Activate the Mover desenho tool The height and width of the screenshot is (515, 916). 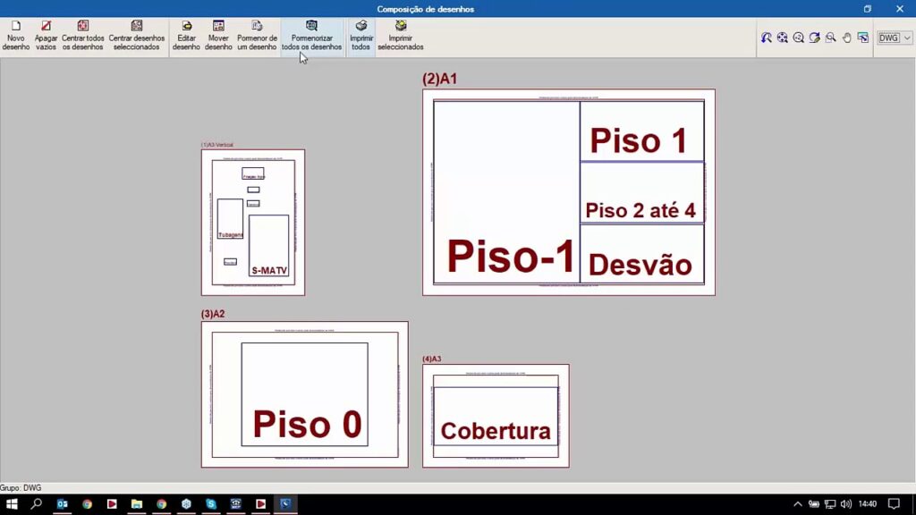click(x=218, y=35)
